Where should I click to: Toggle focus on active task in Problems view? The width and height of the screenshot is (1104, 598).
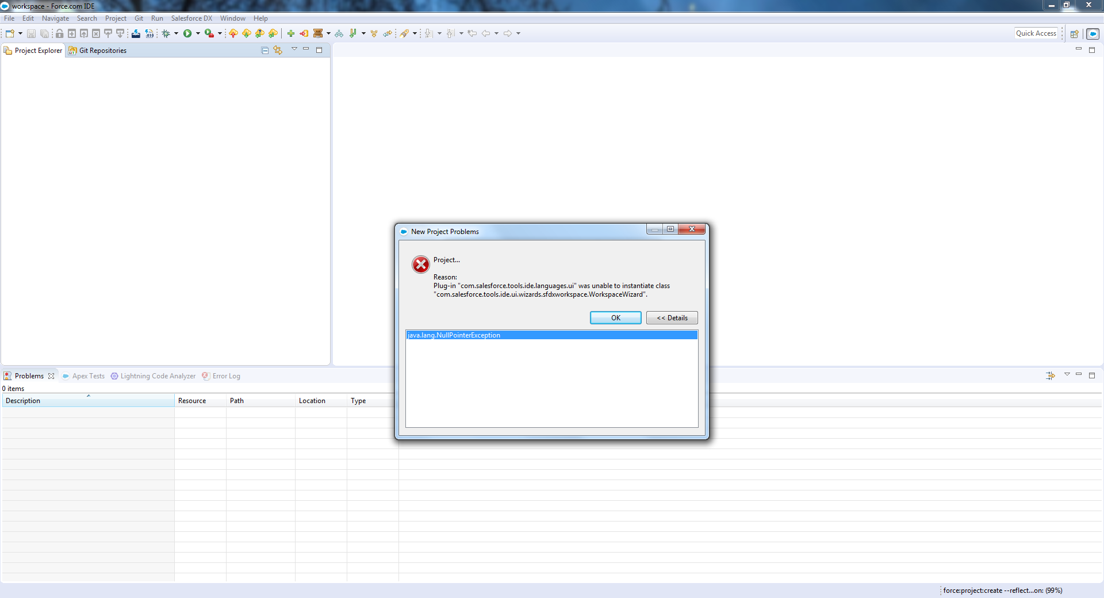[1051, 376]
